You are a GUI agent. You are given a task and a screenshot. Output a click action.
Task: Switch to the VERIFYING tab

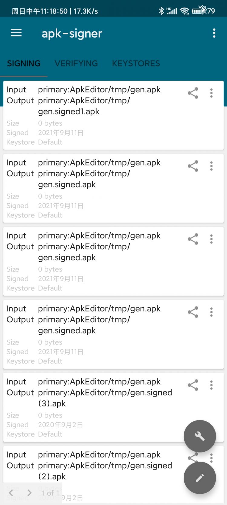(76, 63)
